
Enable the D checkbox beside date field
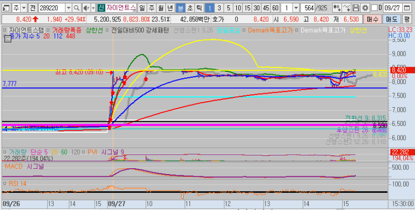[374, 8]
